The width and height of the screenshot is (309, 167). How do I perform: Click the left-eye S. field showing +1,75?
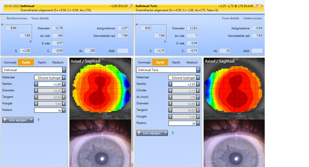[160, 51]
